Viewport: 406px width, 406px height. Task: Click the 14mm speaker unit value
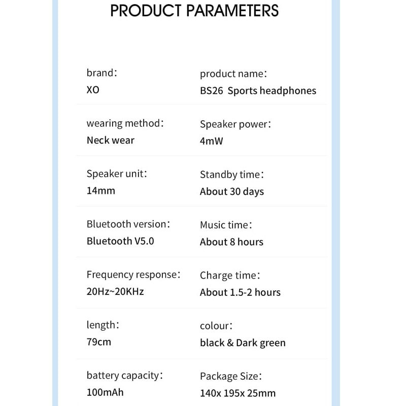click(x=100, y=191)
